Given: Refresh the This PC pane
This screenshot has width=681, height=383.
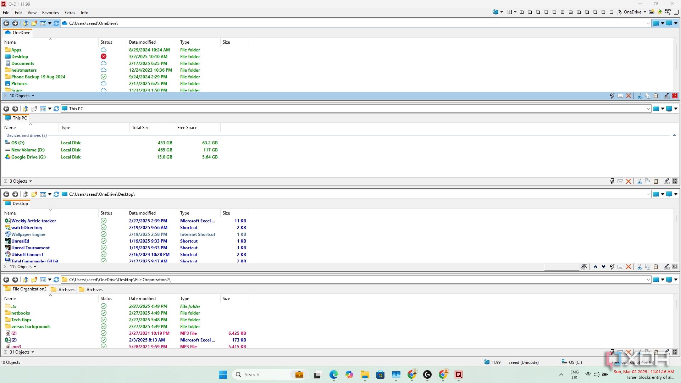Looking at the screenshot, I should tap(56, 109).
